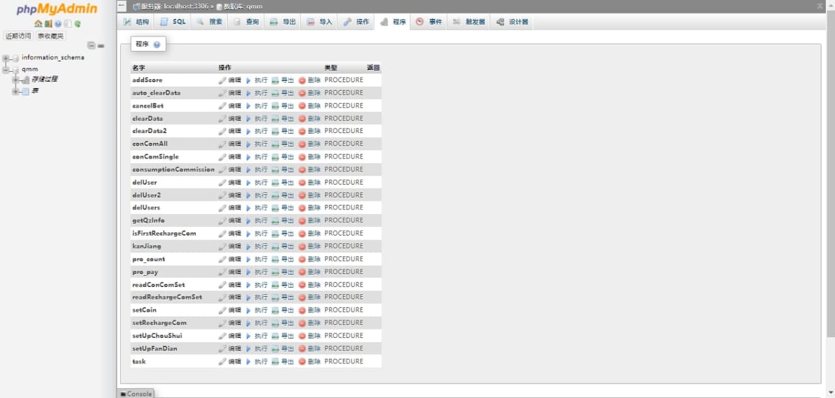
Task: Click the 近期访问 button
Action: 18,36
